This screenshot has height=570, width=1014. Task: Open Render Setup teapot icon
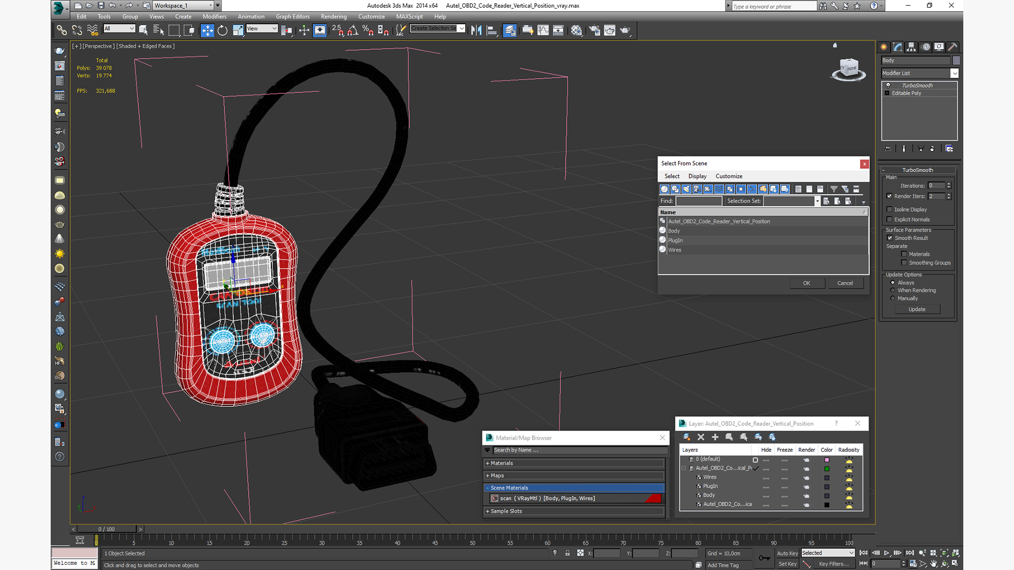coord(594,31)
